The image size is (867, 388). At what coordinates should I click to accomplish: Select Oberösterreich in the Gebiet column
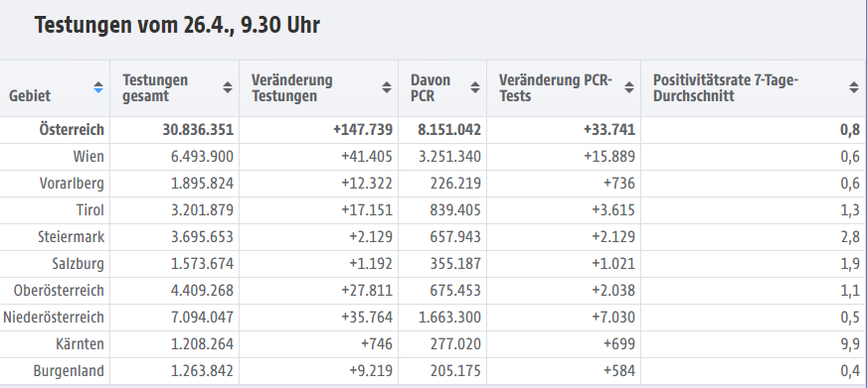60,291
